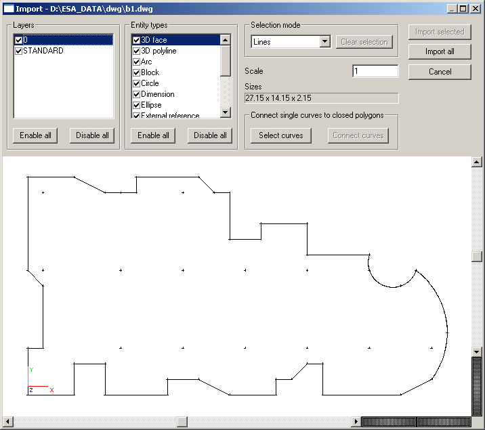
Task: Click the Sizes value field
Action: point(321,98)
